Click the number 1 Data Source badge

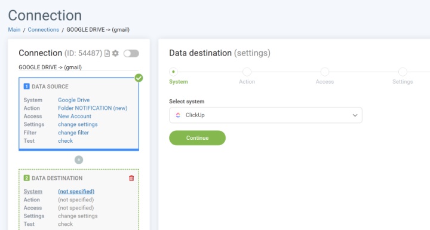(26, 87)
